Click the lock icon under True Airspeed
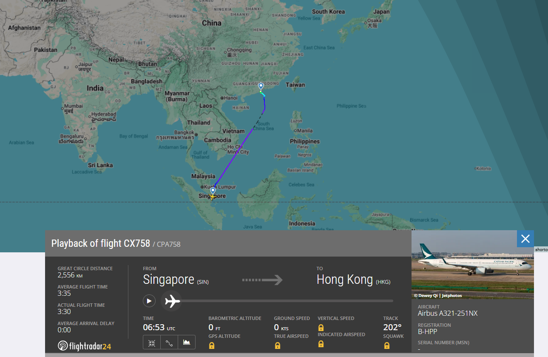Screen dimensions: 548x357 click(278, 346)
